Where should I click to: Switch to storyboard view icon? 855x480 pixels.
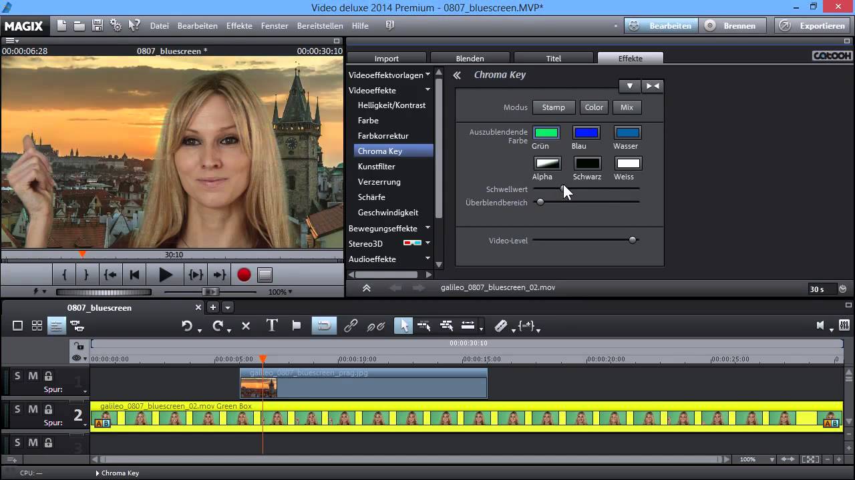18,326
